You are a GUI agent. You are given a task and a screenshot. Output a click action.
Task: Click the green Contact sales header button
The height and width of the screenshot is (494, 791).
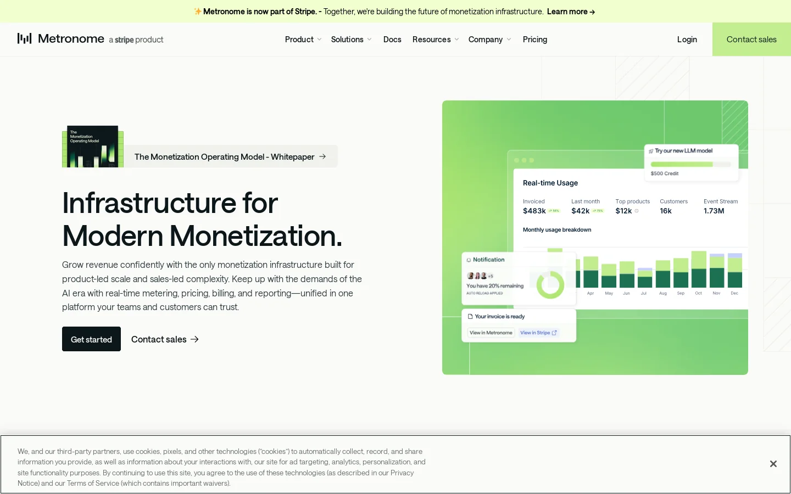tap(751, 40)
